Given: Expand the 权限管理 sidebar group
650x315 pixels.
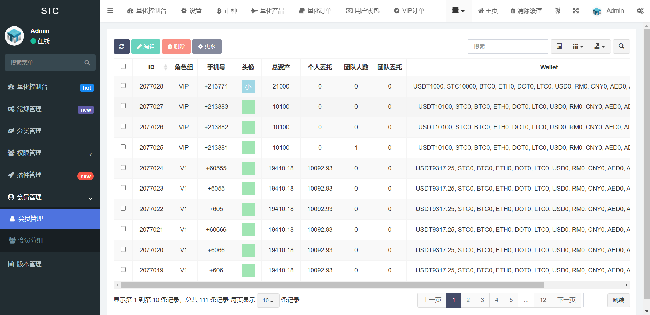Looking at the screenshot, I should [x=50, y=153].
